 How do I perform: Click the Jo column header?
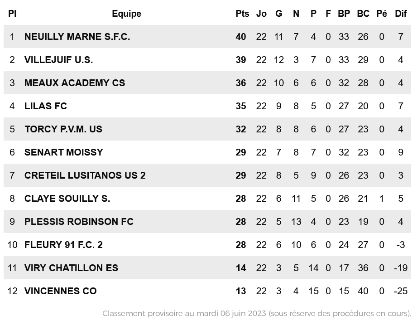pyautogui.click(x=261, y=14)
